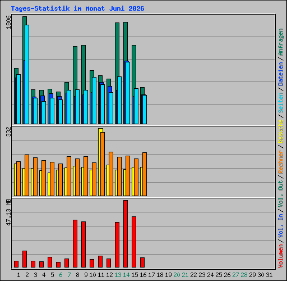The height and width of the screenshot is (281, 287).
Task: Click the cyan pages bar for day 14
Action: (x=128, y=93)
